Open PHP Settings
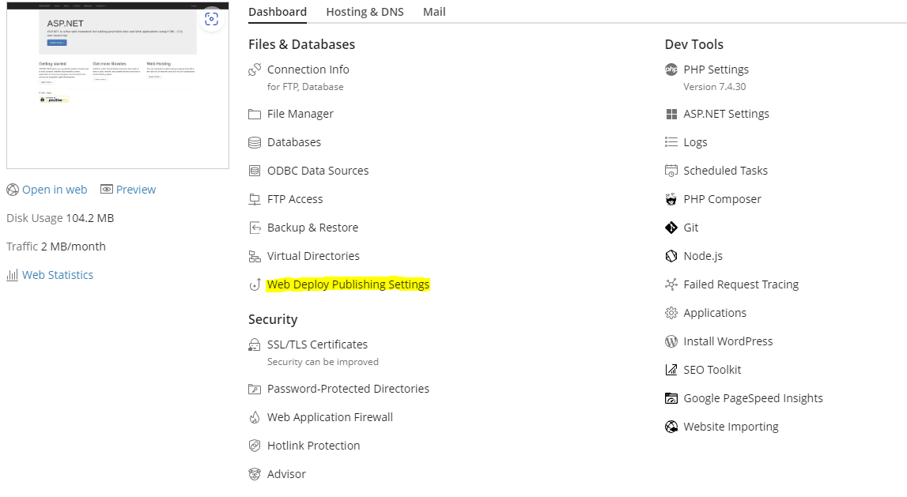Viewport: 907px width, 497px height. point(716,70)
